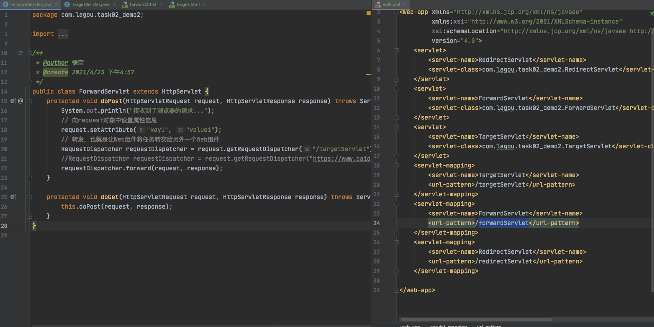The width and height of the screenshot is (654, 327).
Task: Click the HTML file icon on target.html tab
Action: 172,4
